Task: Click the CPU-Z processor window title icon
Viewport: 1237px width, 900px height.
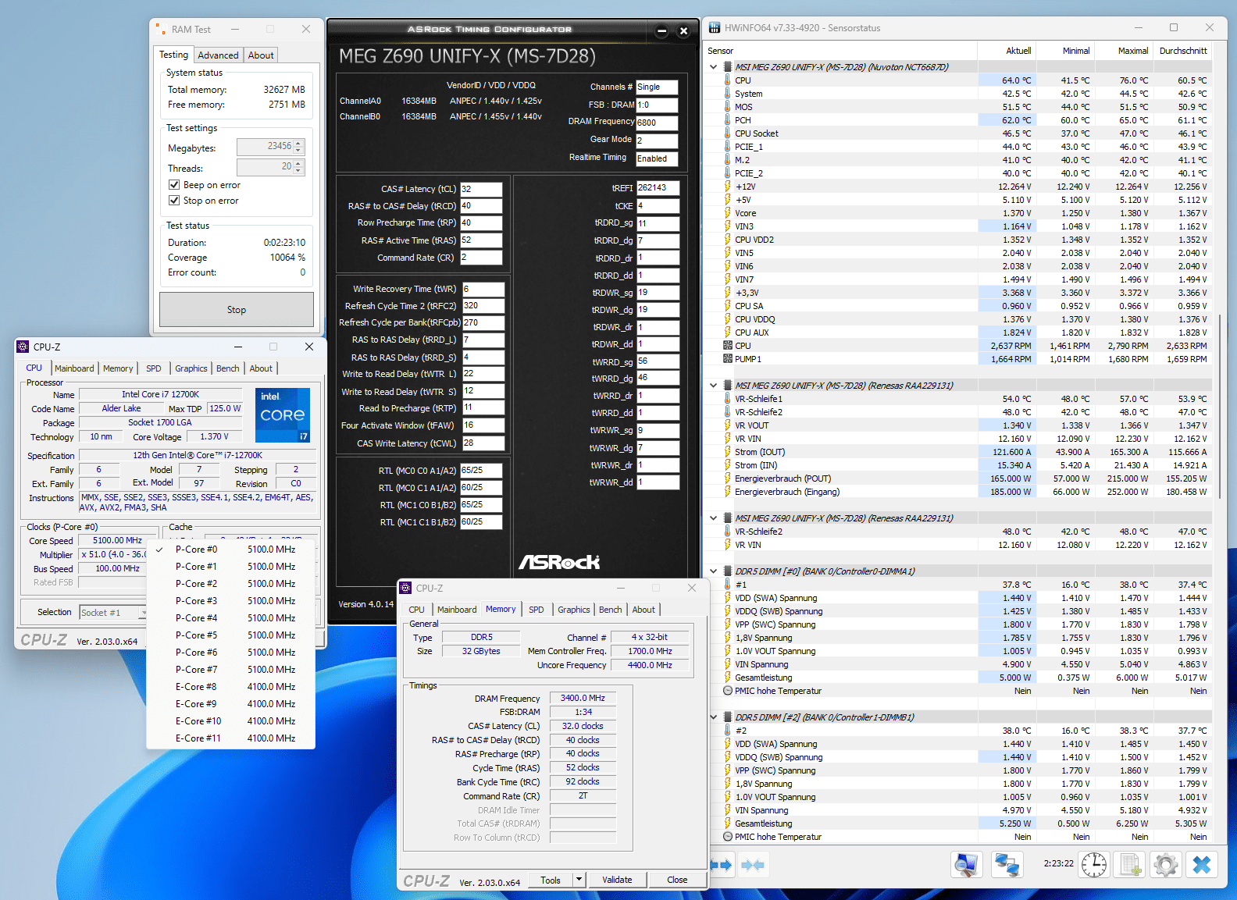Action: click(x=24, y=347)
